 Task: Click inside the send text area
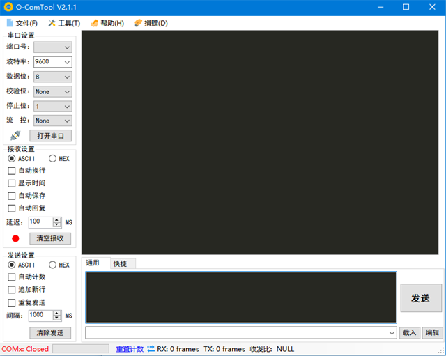tap(241, 297)
